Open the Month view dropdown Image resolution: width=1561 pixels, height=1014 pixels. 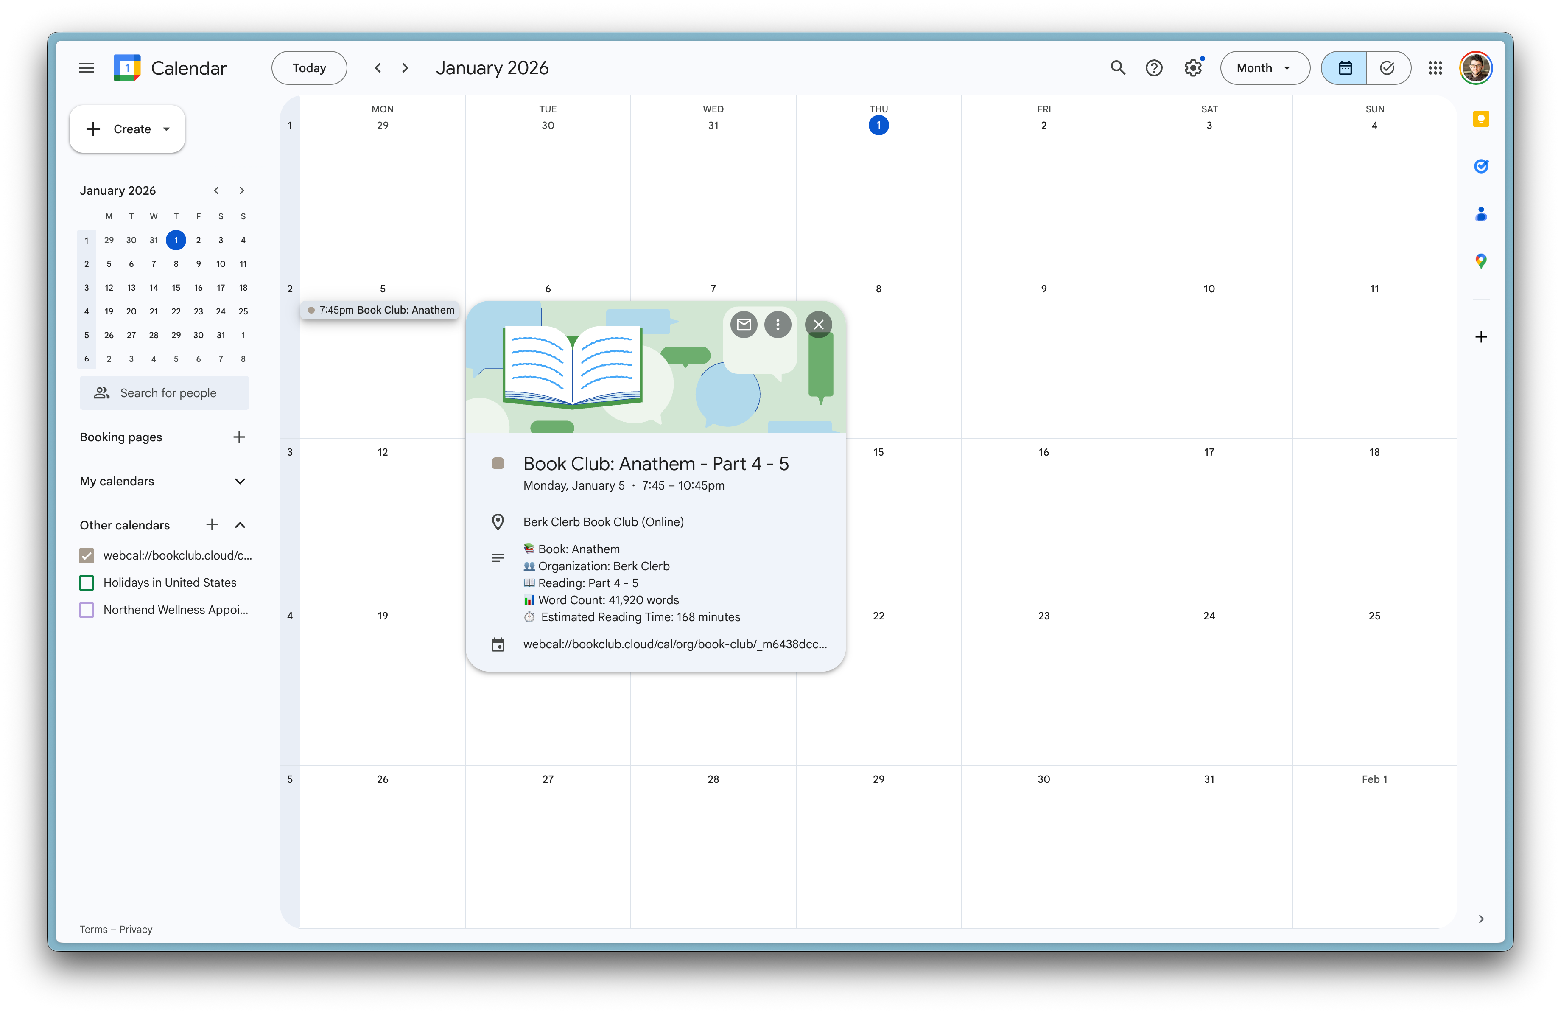pyautogui.click(x=1264, y=67)
